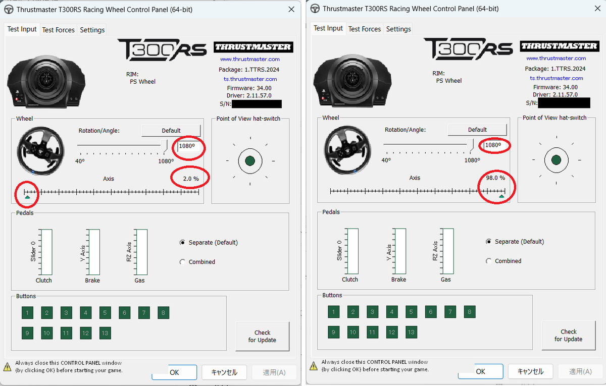Click the warning icon in left window footer
The width and height of the screenshot is (606, 386).
8,366
